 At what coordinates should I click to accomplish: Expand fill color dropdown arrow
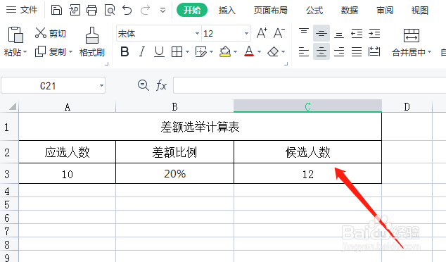235,52
